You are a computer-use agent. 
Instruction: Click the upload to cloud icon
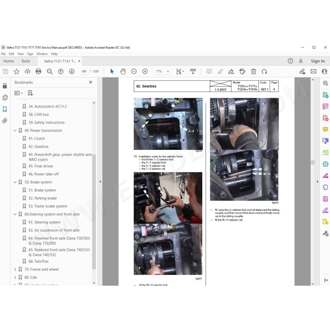pyautogui.click(x=27, y=72)
